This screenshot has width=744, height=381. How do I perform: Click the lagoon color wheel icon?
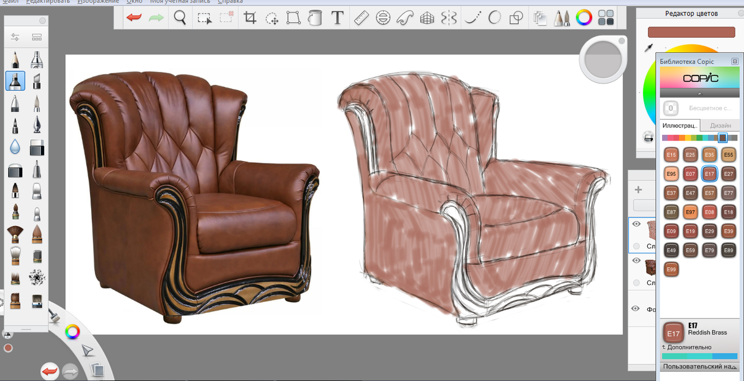point(73,332)
